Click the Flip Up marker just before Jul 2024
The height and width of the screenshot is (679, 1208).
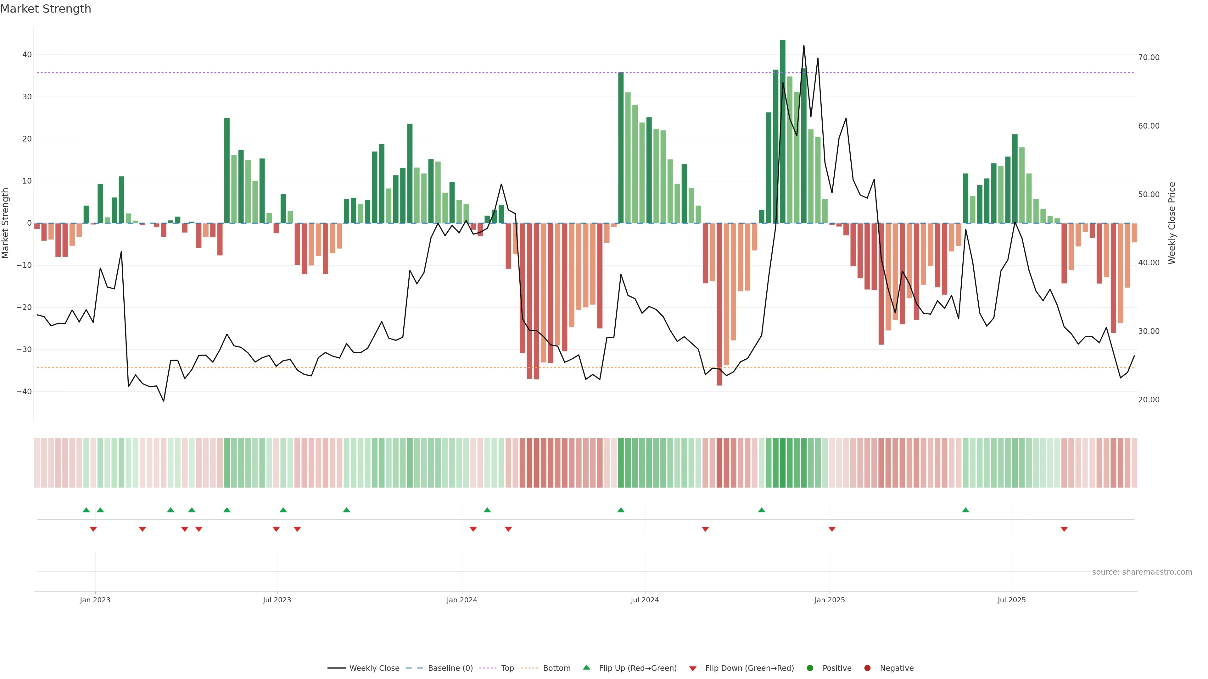tap(621, 510)
